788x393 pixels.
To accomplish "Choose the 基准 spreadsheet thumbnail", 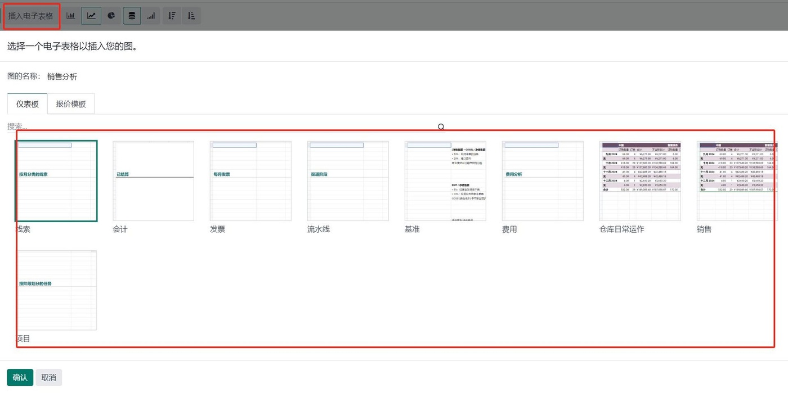I will (445, 181).
